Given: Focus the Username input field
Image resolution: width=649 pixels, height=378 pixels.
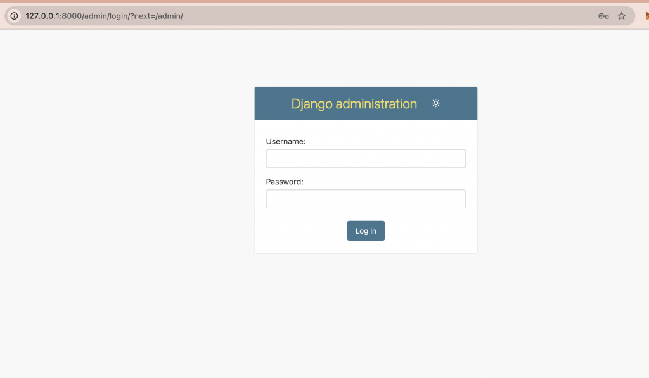Looking at the screenshot, I should [x=366, y=159].
